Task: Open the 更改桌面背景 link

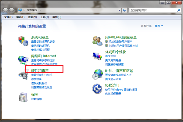Action: (x=113, y=60)
